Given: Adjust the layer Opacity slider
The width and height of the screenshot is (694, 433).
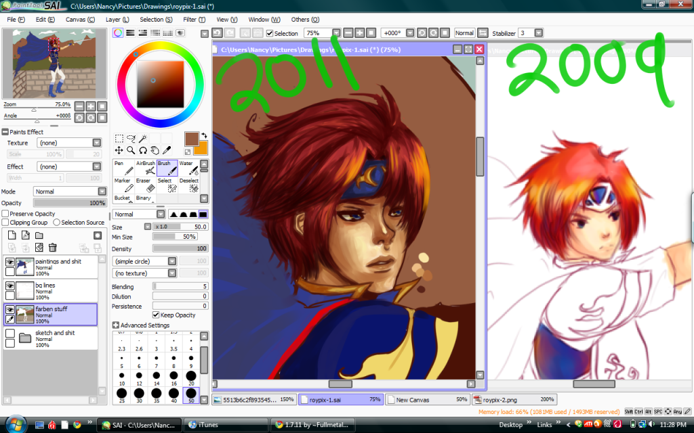Looking at the screenshot, I should (x=70, y=203).
